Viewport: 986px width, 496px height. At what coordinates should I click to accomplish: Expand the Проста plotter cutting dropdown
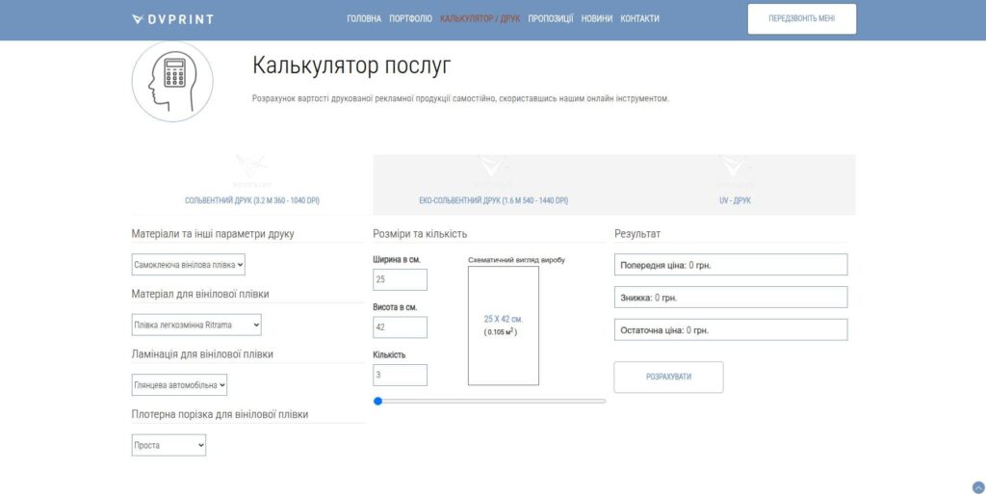(x=169, y=445)
